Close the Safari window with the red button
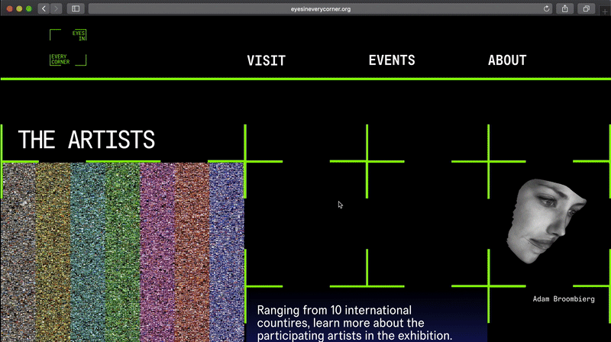 click(10, 8)
